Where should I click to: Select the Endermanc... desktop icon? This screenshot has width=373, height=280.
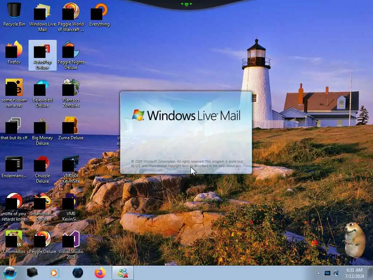click(14, 167)
